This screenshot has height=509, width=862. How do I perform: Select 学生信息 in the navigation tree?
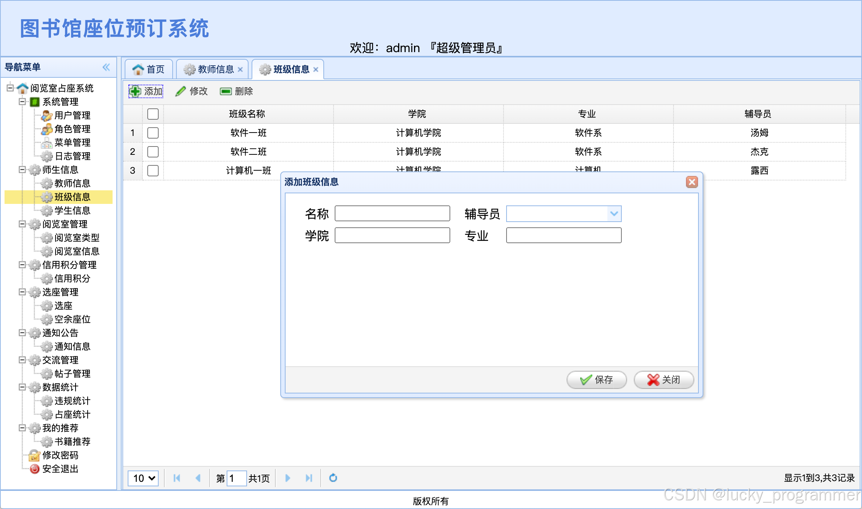(x=72, y=210)
